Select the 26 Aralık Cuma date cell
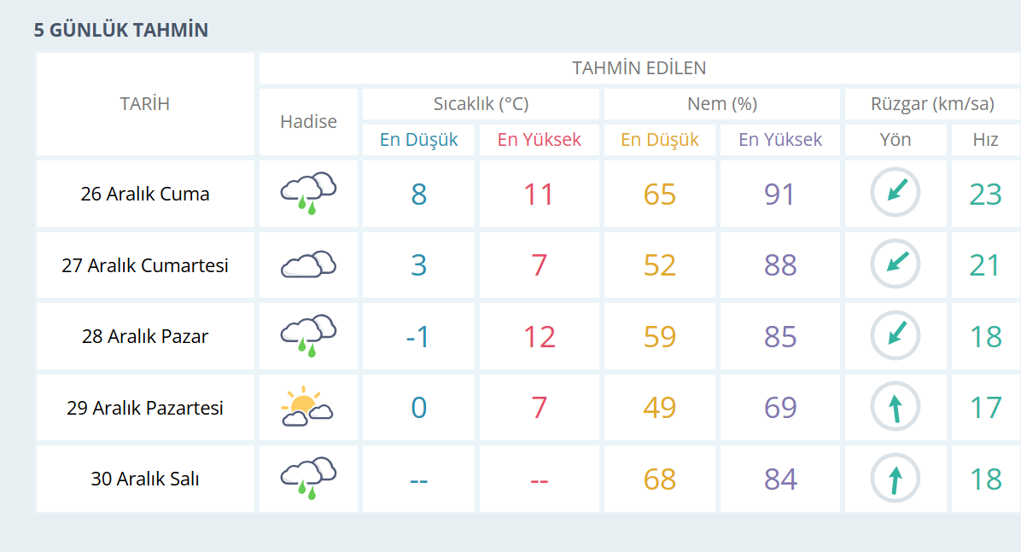1021x552 pixels. click(145, 194)
